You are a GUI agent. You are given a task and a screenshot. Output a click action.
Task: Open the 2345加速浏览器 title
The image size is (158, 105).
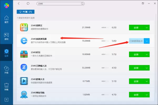click(39, 39)
